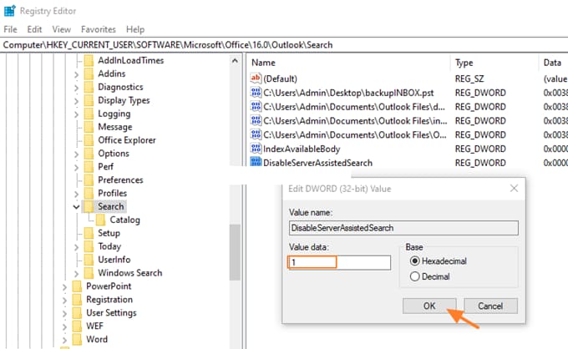Open the Edit menu
The width and height of the screenshot is (568, 349).
(33, 29)
